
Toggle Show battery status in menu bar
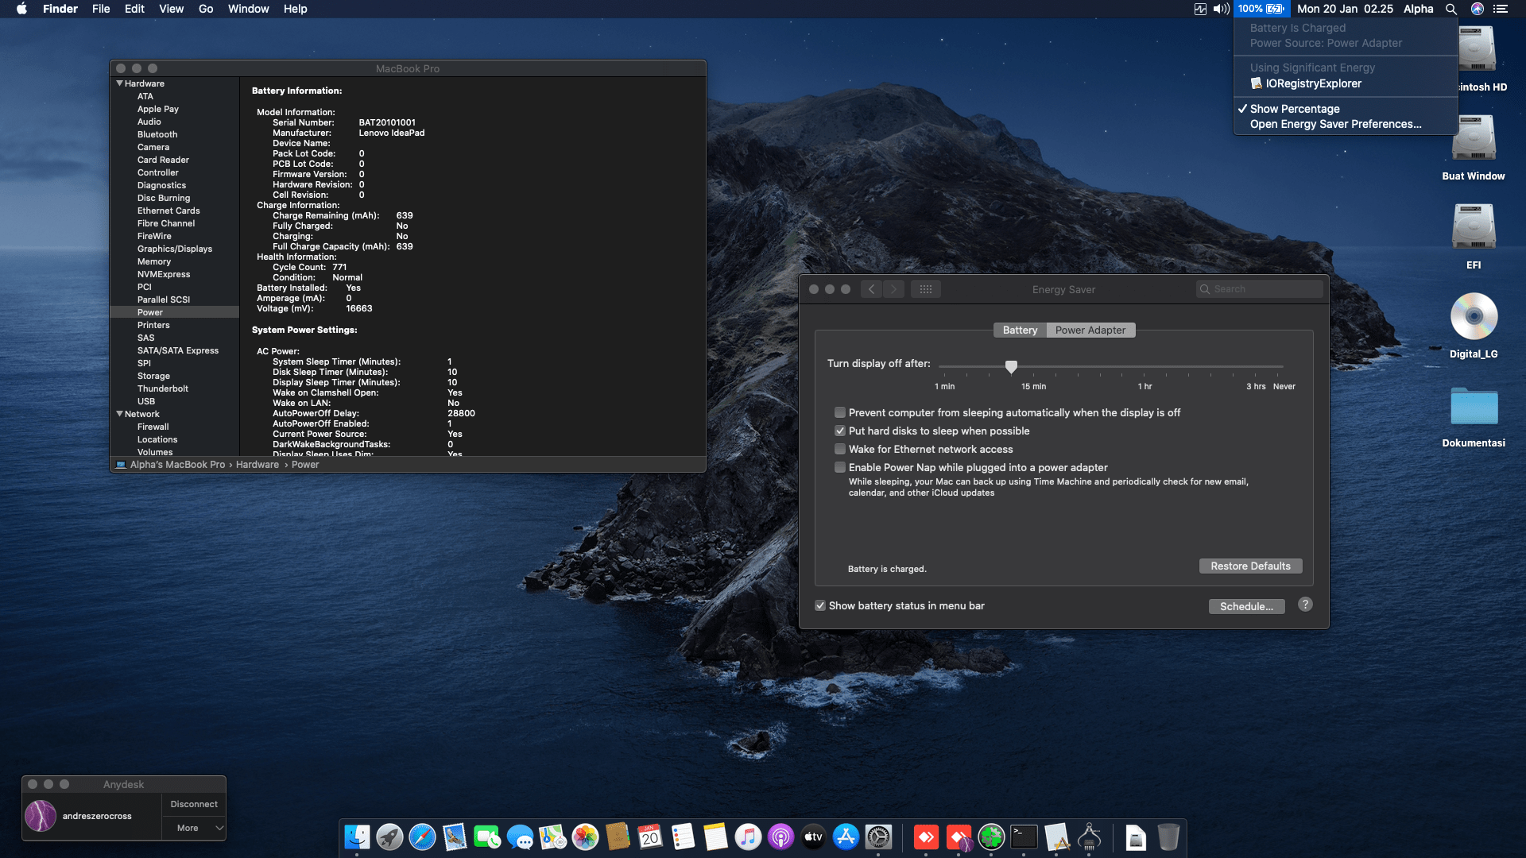(820, 606)
